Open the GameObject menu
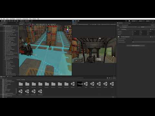 (12, 19)
